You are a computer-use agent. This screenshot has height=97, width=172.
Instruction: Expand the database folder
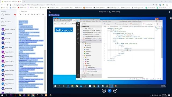coord(88,51)
